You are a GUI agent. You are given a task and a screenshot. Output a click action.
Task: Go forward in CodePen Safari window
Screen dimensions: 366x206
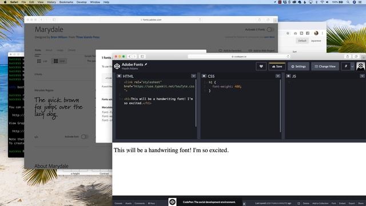pos(134,57)
